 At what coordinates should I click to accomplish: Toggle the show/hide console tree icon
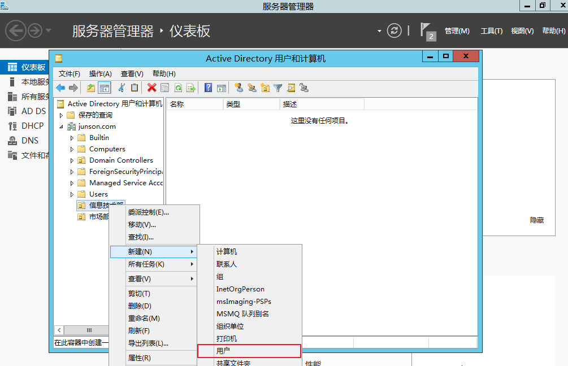tap(105, 88)
